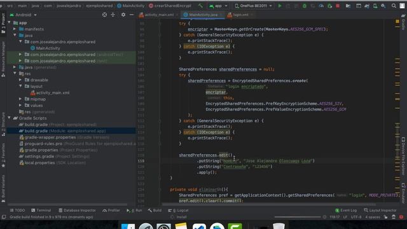Click the AVD device manager icon in toolbar
This screenshot has width=407, height=229.
pos(375,6)
